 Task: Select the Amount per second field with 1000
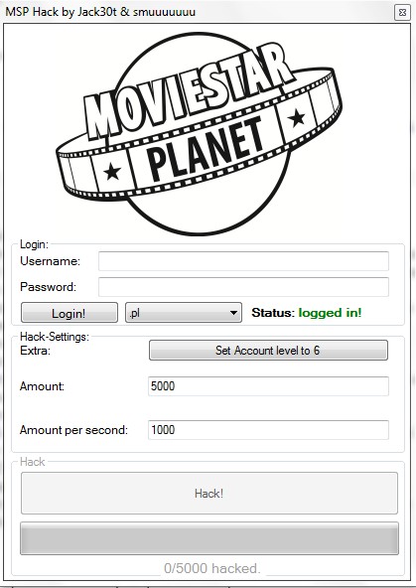point(268,430)
